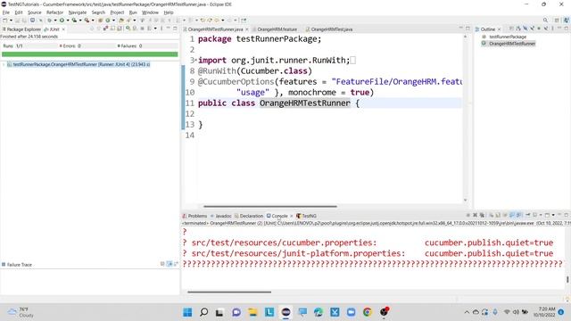This screenshot has width=571, height=321.
Task: Toggle Sort in Outline toolbar
Action: [x=518, y=29]
